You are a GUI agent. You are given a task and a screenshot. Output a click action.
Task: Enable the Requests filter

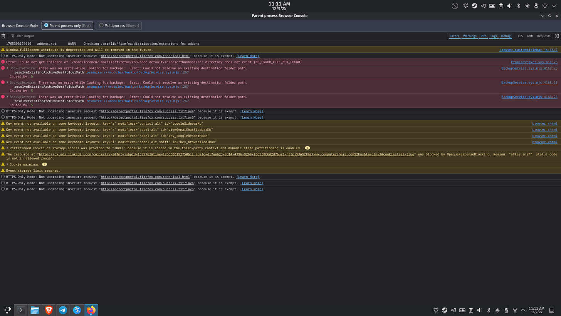544,36
